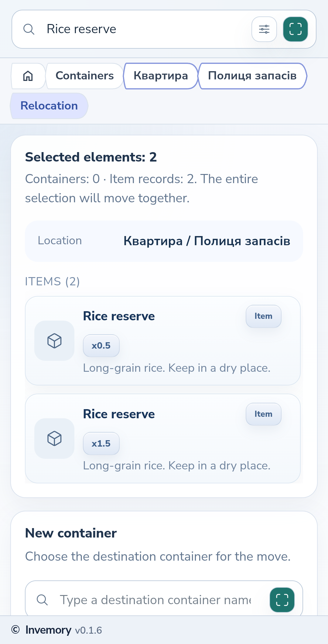Click the x0.5 quantity badge
328x644 pixels.
point(101,346)
